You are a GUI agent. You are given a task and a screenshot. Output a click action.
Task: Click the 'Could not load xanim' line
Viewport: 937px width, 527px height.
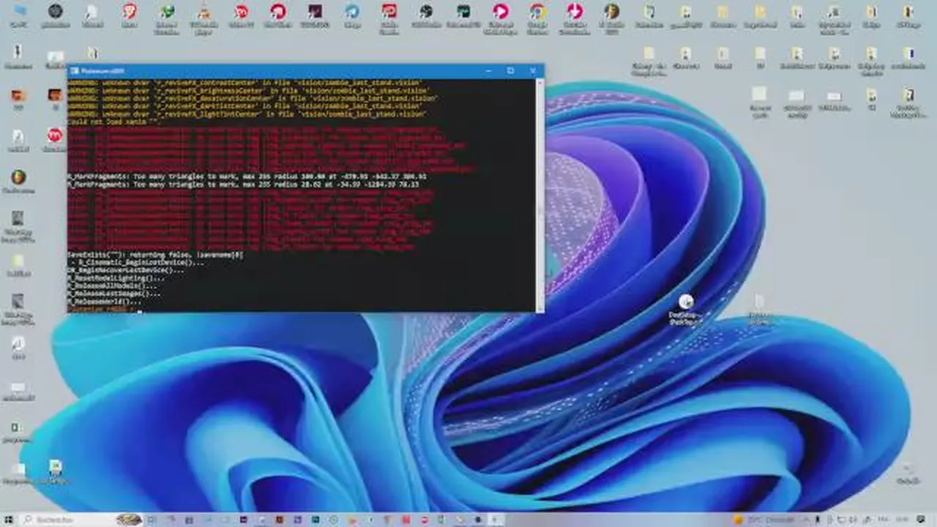(113, 122)
